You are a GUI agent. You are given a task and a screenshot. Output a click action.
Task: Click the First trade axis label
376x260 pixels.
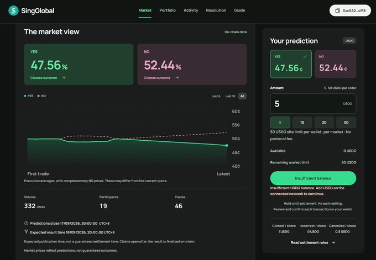pos(38,174)
